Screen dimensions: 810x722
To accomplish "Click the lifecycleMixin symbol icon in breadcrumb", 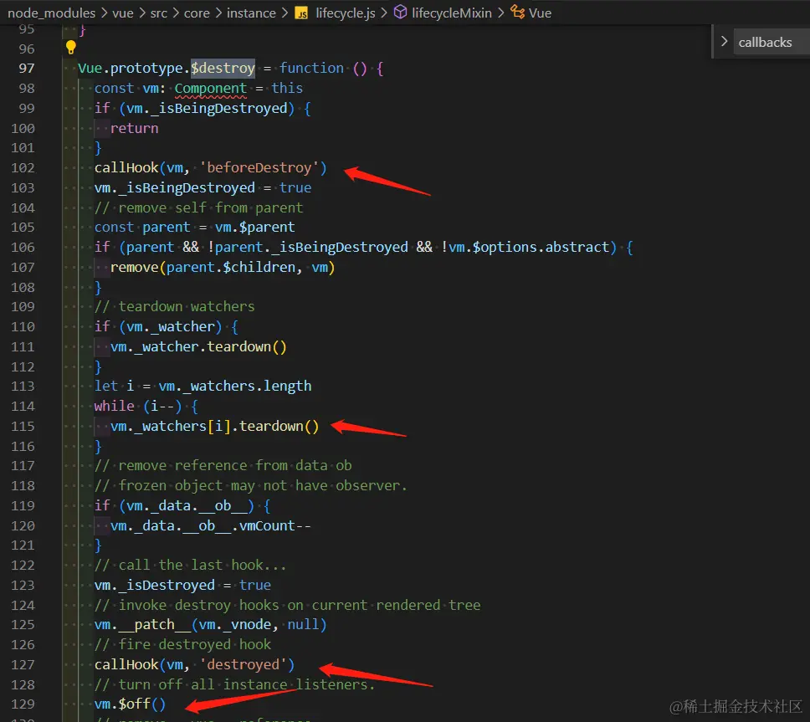I will tap(400, 12).
